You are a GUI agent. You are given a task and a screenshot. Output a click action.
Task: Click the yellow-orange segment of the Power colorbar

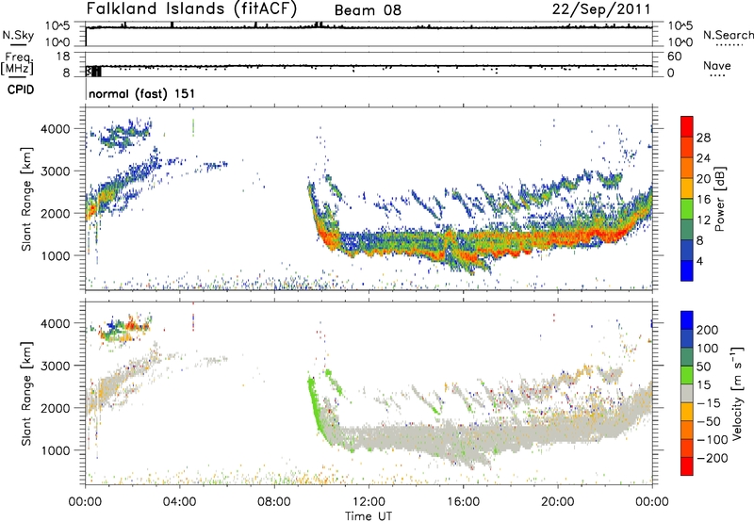coord(687,188)
